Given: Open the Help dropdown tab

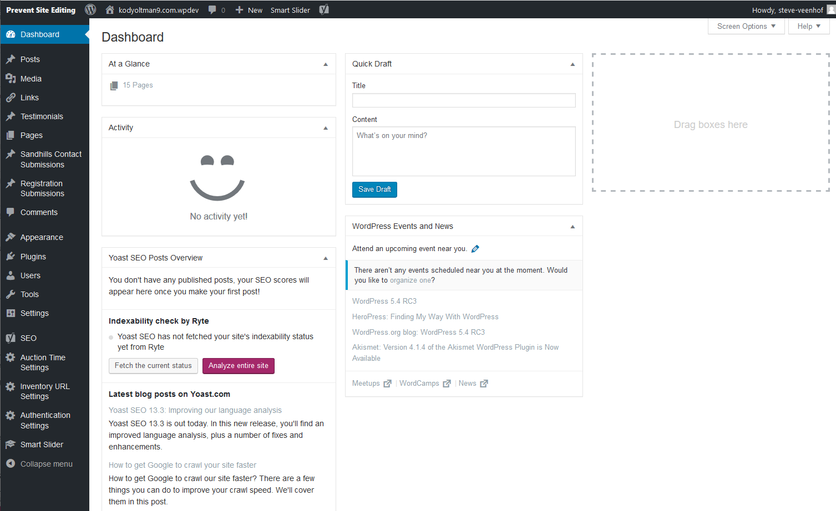Looking at the screenshot, I should pyautogui.click(x=809, y=26).
